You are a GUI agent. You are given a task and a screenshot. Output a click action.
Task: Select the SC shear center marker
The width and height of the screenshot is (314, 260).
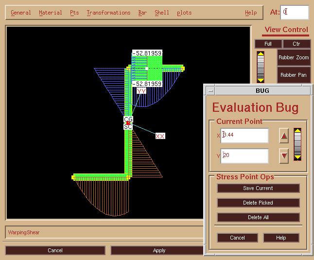tap(127, 126)
